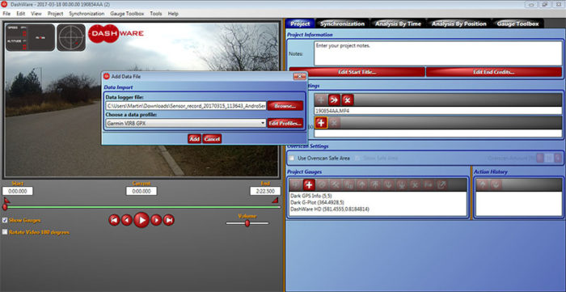Click the rightmost Overscan Amount stepper button

tap(559, 158)
